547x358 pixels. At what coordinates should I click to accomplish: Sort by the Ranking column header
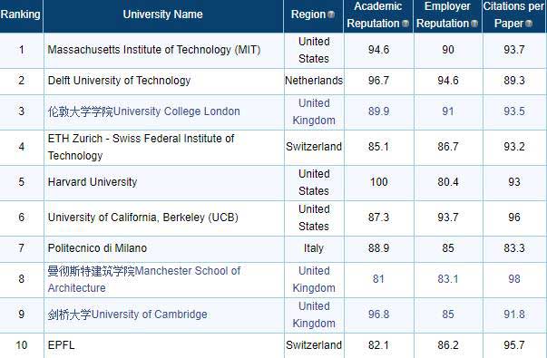(x=21, y=15)
